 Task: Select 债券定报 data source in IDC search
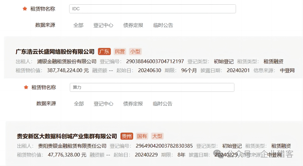tap(133, 25)
